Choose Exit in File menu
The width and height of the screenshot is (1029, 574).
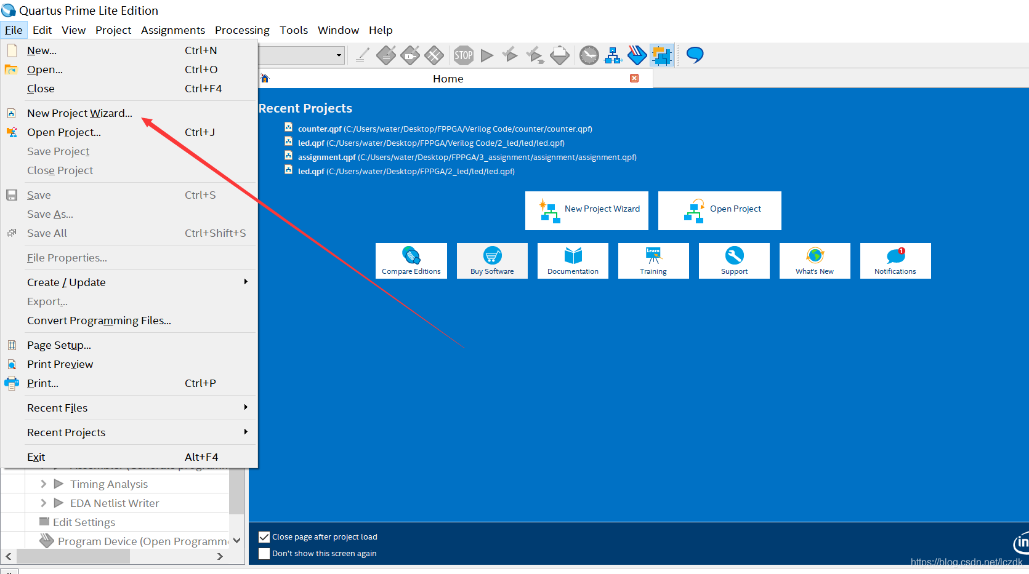pos(129,457)
